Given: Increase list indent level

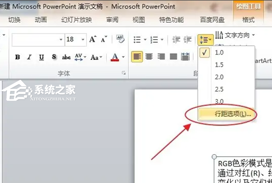Looking at the screenshot, I should 188,40.
